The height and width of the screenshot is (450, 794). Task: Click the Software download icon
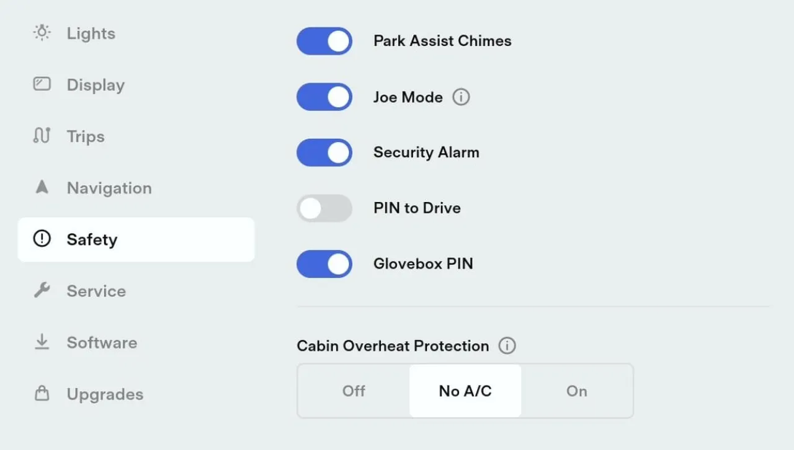click(x=42, y=342)
